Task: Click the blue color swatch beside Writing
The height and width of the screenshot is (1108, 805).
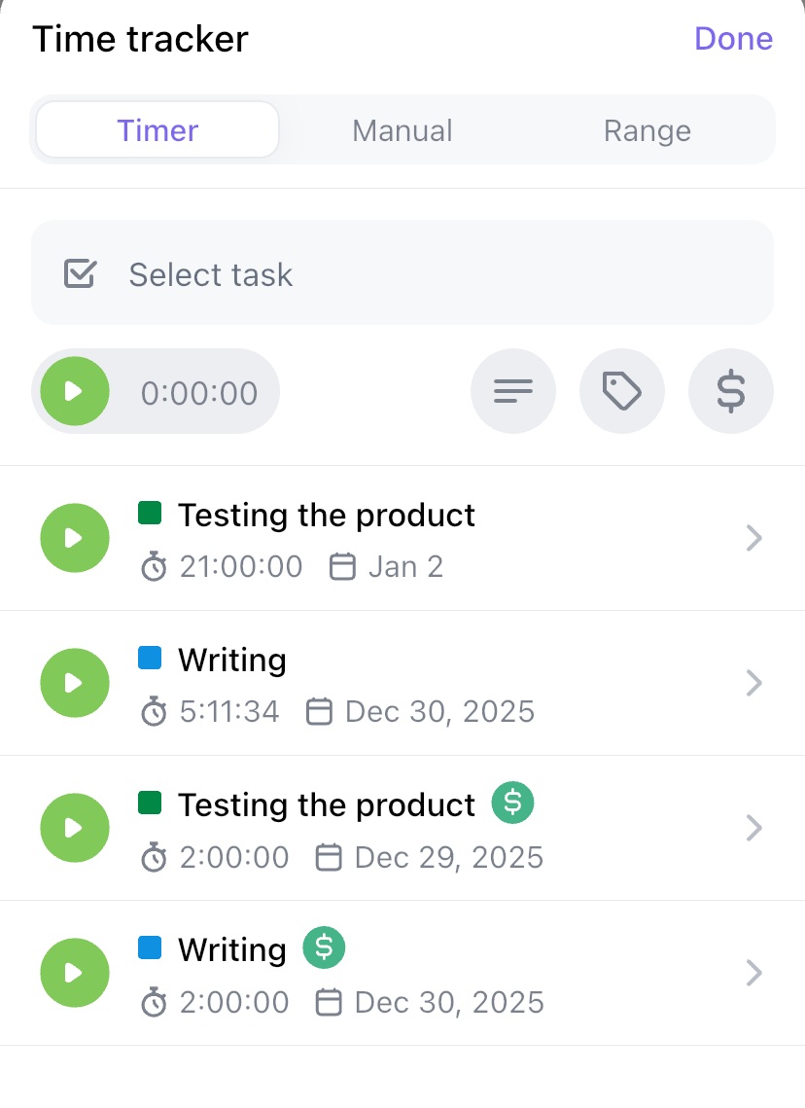Action: click(x=151, y=659)
